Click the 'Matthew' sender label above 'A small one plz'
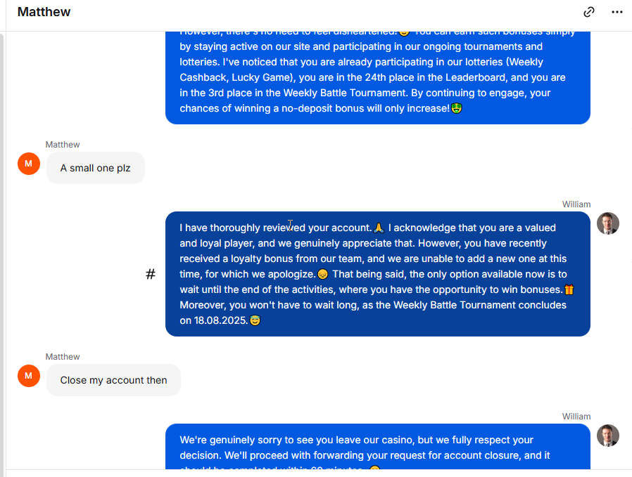632x477 pixels. point(63,145)
